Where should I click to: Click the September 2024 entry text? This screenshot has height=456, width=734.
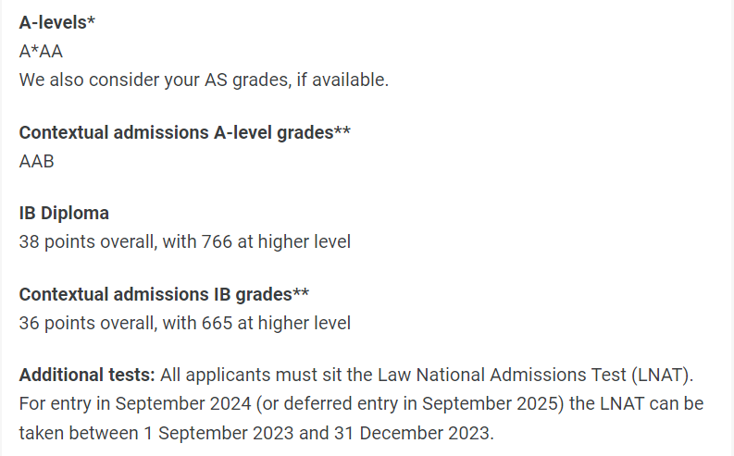(183, 403)
